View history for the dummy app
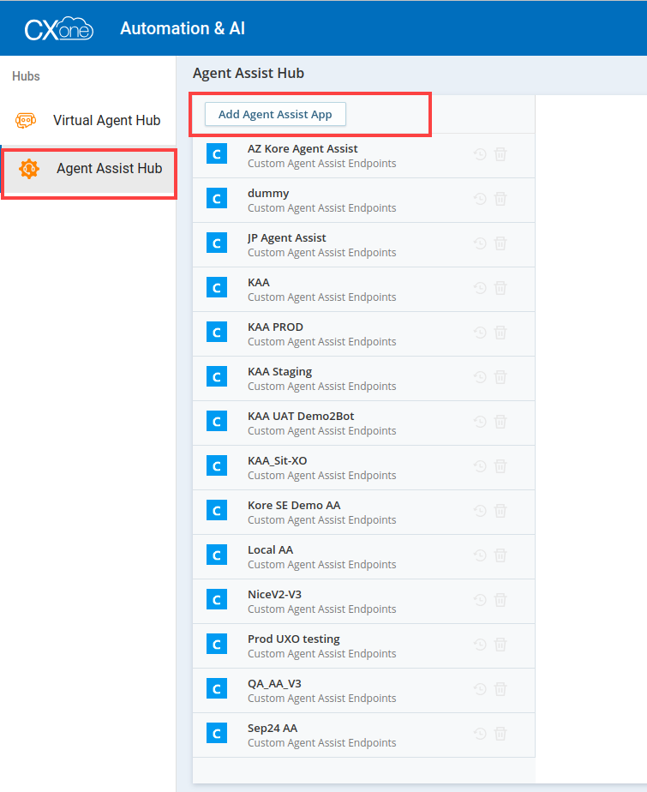 [x=480, y=199]
